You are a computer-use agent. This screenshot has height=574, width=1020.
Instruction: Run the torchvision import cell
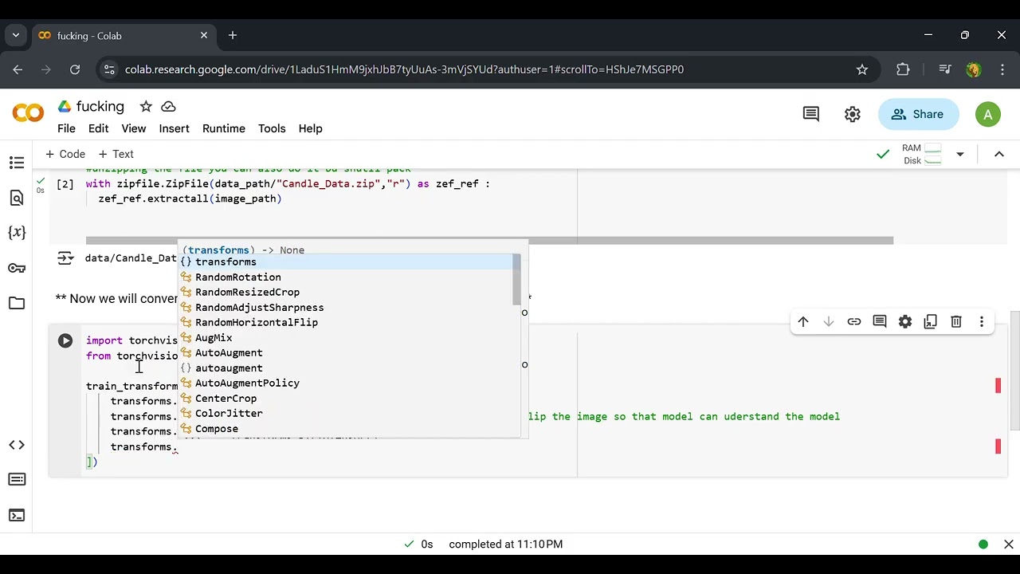[x=65, y=340]
